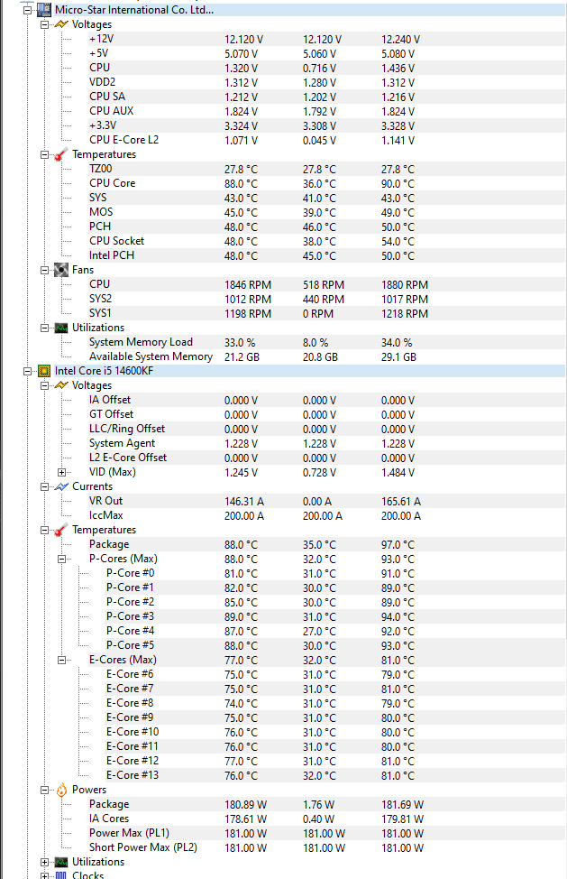Select the L2 E-Core Offset row

coord(325,458)
